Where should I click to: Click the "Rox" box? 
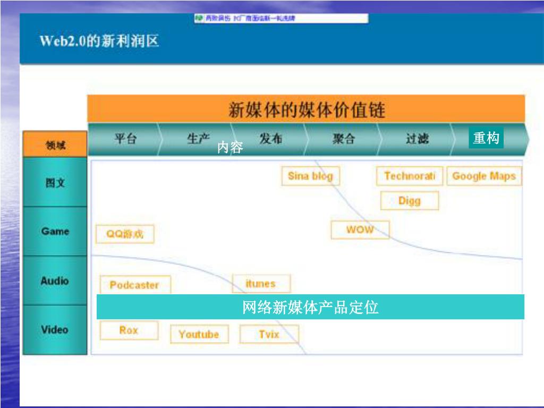point(129,330)
